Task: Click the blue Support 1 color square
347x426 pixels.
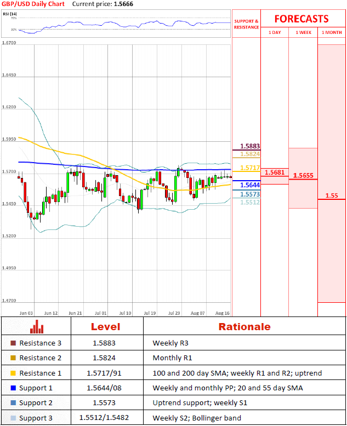Action: pyautogui.click(x=13, y=388)
